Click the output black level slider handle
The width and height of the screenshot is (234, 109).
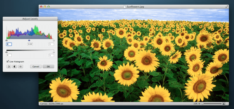tap(6, 52)
